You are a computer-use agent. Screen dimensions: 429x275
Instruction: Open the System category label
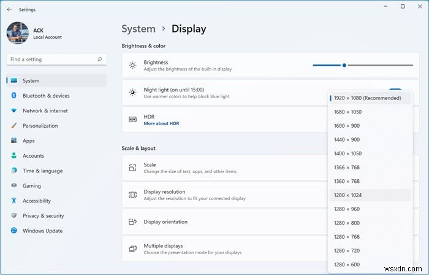point(31,81)
